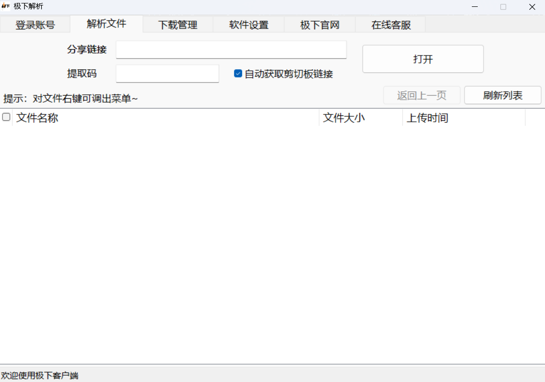Click the 极下解析 app icon in title bar
The width and height of the screenshot is (545, 382).
pyautogui.click(x=6, y=6)
